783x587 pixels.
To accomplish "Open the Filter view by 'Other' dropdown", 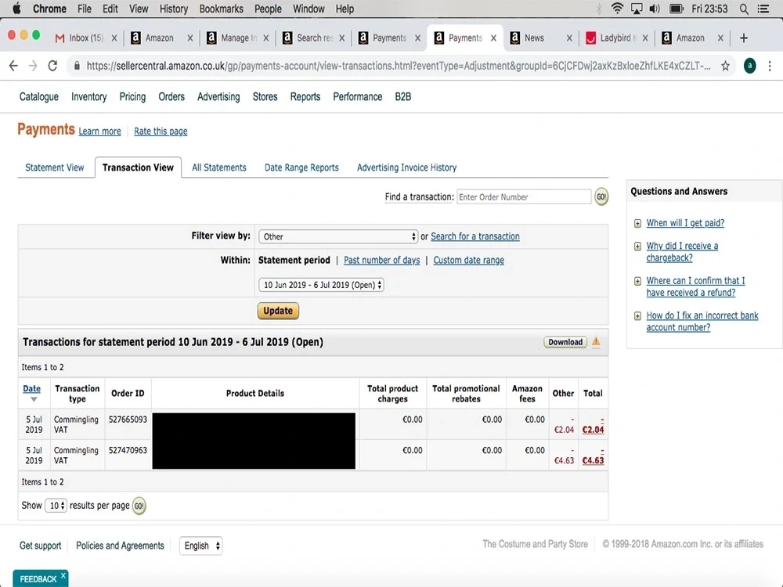I will [x=338, y=236].
